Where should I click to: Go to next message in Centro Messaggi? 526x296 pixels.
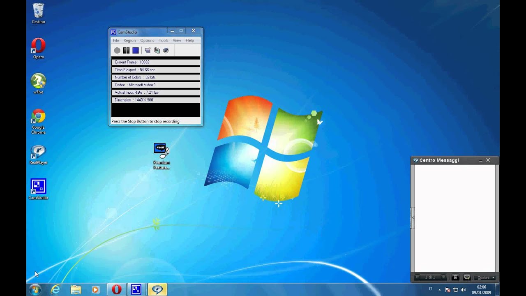443,277
